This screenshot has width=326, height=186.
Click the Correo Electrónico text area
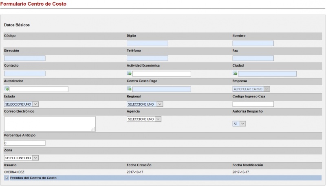(x=49, y=124)
